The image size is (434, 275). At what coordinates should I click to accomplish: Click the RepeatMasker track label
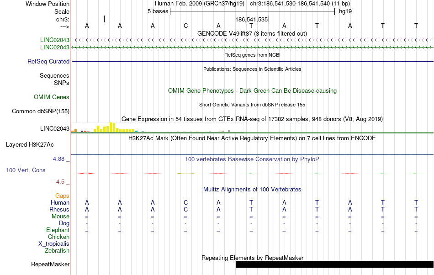50,264
